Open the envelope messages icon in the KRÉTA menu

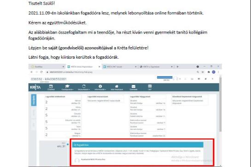pyautogui.click(x=134, y=88)
